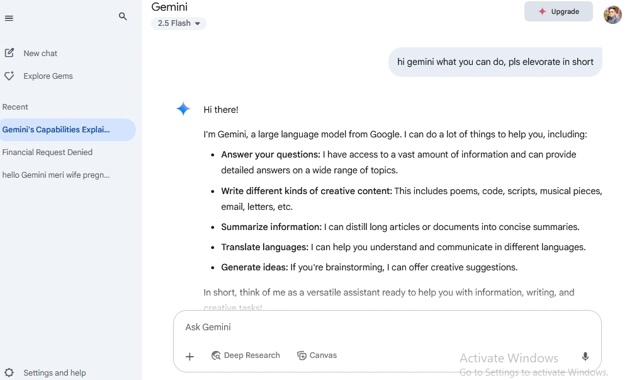Click the New chat pencil icon
The height and width of the screenshot is (380, 627).
point(9,53)
